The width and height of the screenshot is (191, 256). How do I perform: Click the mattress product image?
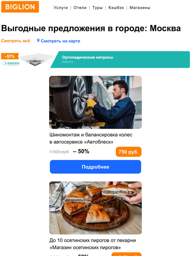click(x=37, y=60)
